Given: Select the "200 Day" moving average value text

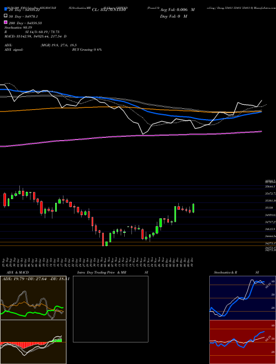Looking at the screenshot, I should coord(25,23).
